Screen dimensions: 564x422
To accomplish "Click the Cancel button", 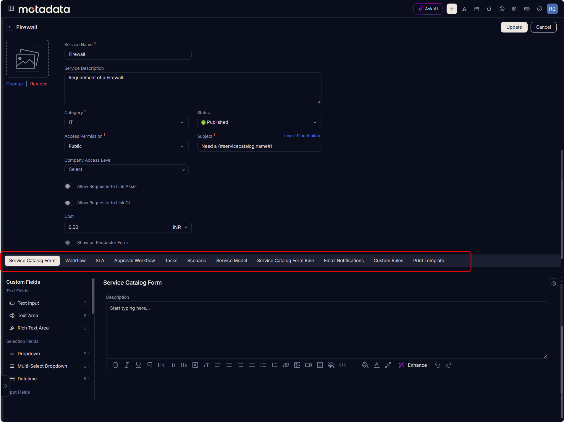I will point(543,27).
